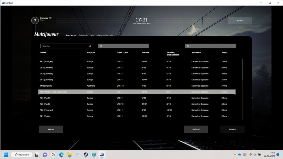Click the 70 ms ping value
The height and width of the screenshot is (159, 283).
(224, 116)
